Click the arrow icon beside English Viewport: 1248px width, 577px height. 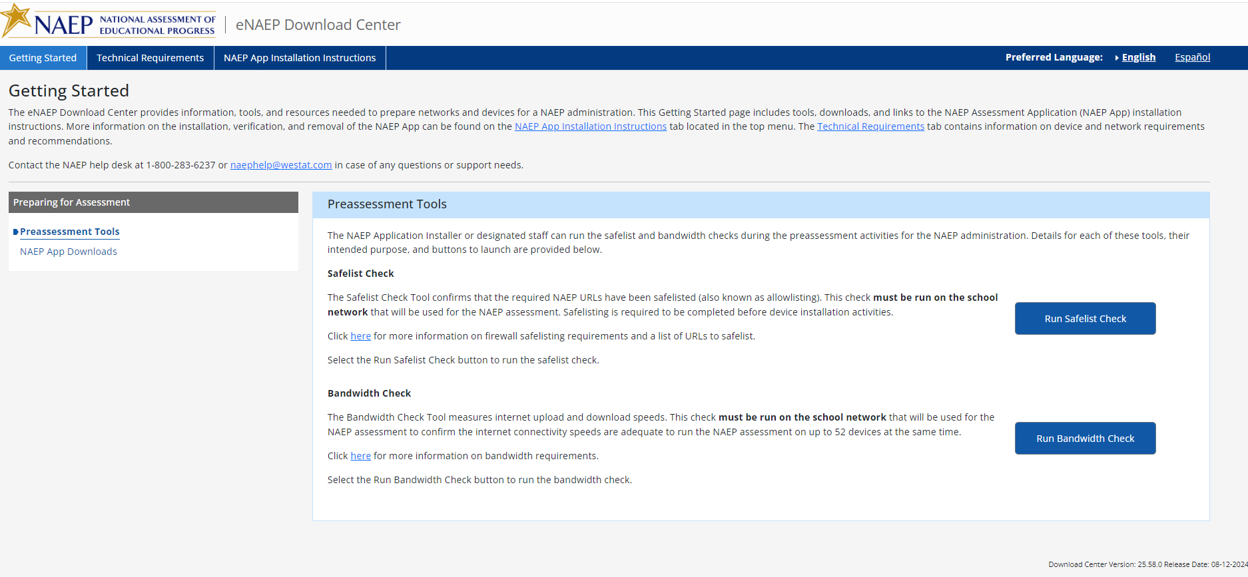1116,58
